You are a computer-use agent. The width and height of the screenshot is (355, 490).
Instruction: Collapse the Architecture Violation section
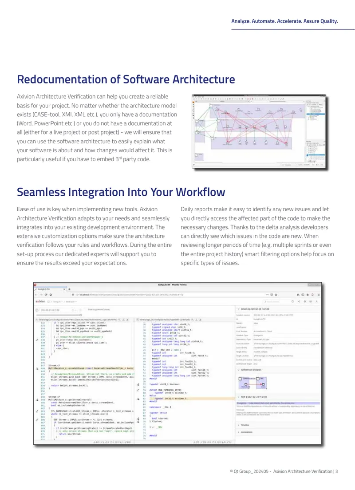239,370
